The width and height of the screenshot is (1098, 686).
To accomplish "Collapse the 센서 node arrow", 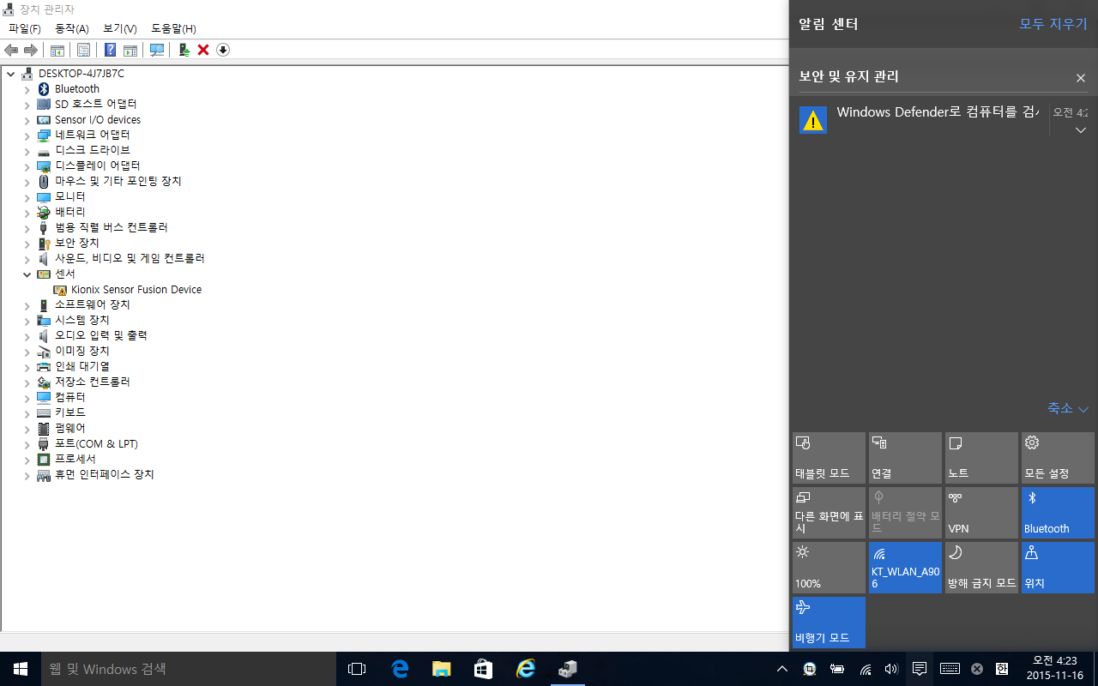I will coord(27,274).
